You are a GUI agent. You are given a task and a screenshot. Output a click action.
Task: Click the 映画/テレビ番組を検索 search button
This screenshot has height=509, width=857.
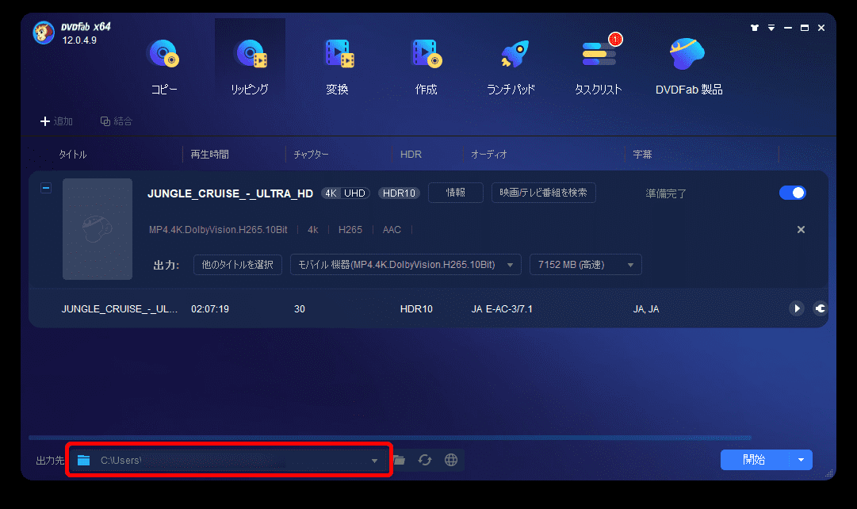pos(543,193)
